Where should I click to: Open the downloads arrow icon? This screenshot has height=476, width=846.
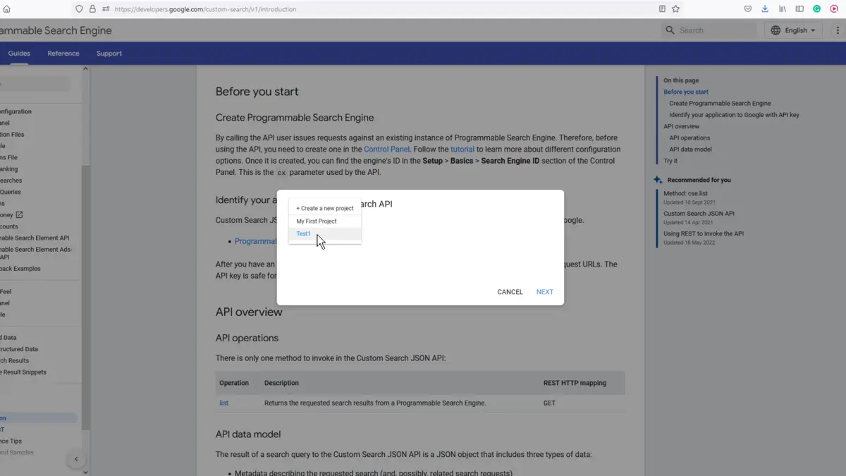tap(765, 9)
